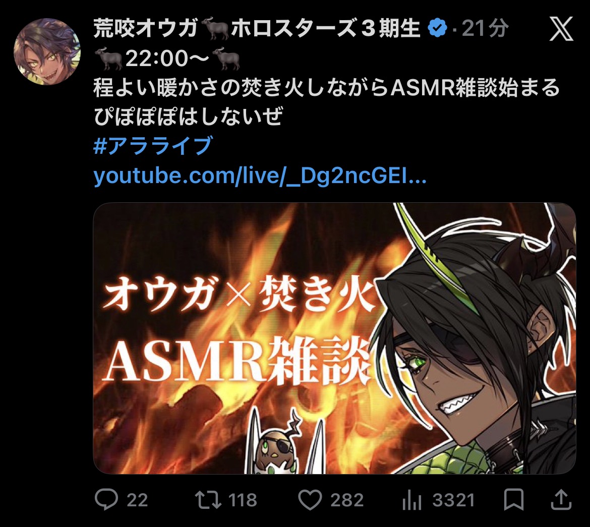The height and width of the screenshot is (527, 590).
Task: Click the blue verified badge
Action: 438,28
